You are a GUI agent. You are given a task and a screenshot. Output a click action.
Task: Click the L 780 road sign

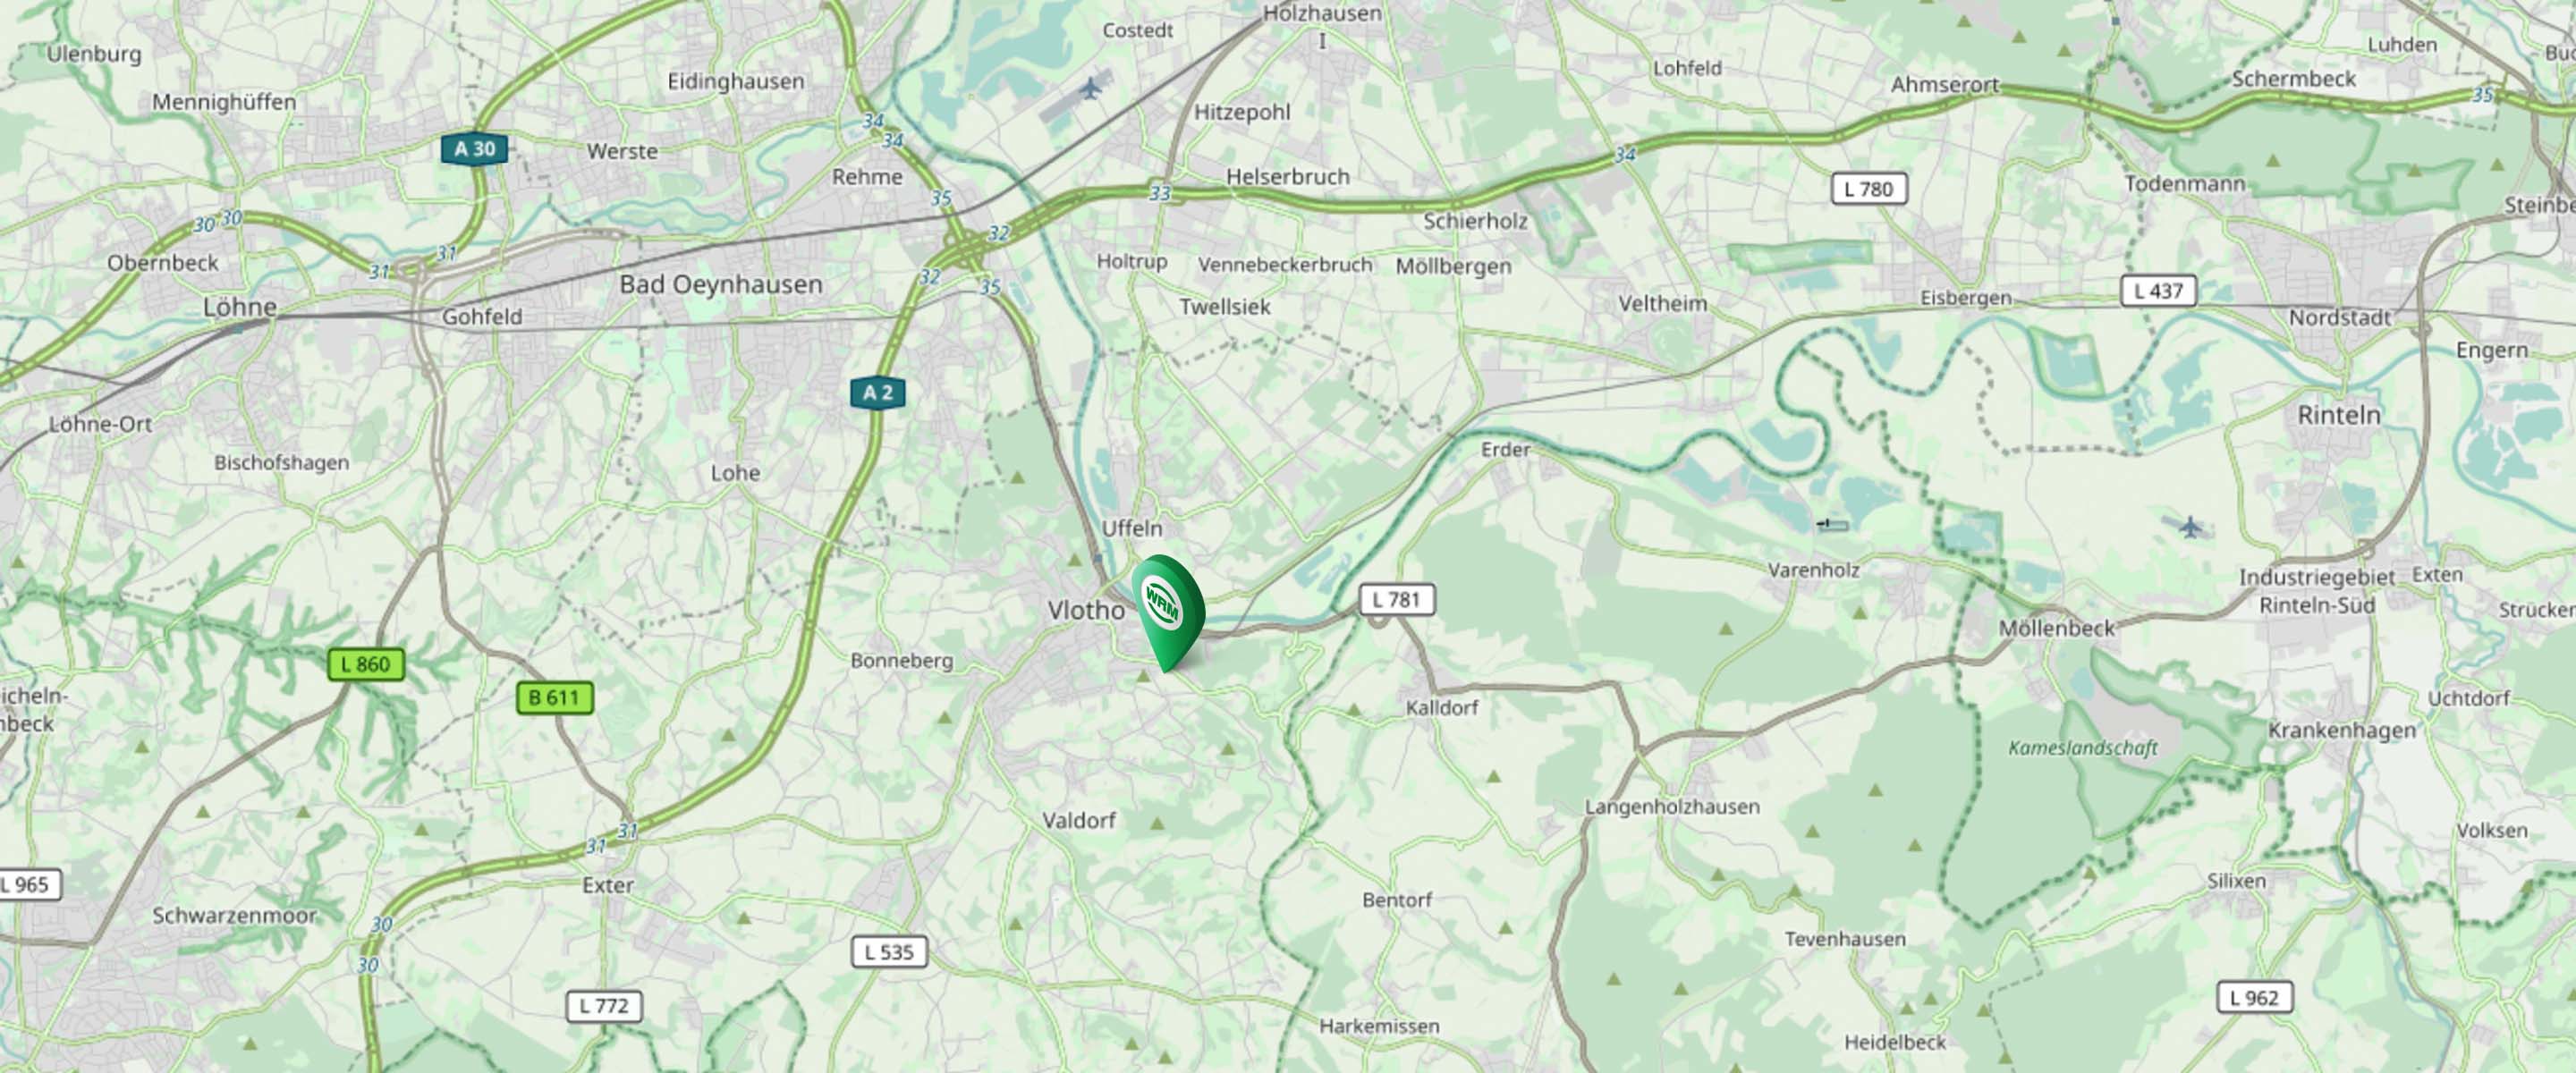(x=1869, y=188)
